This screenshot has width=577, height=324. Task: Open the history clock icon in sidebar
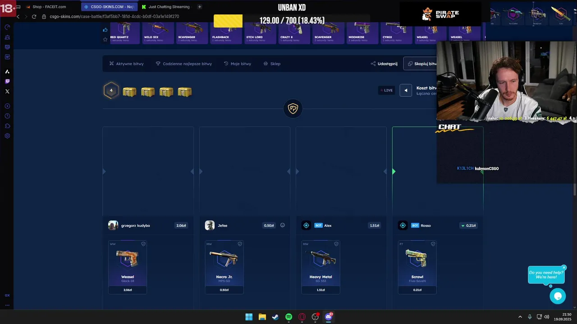[7, 116]
